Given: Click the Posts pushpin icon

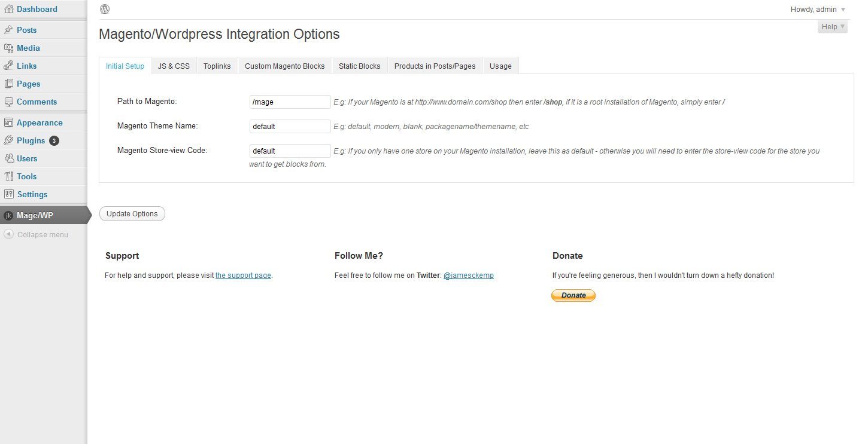Looking at the screenshot, I should pos(8,30).
